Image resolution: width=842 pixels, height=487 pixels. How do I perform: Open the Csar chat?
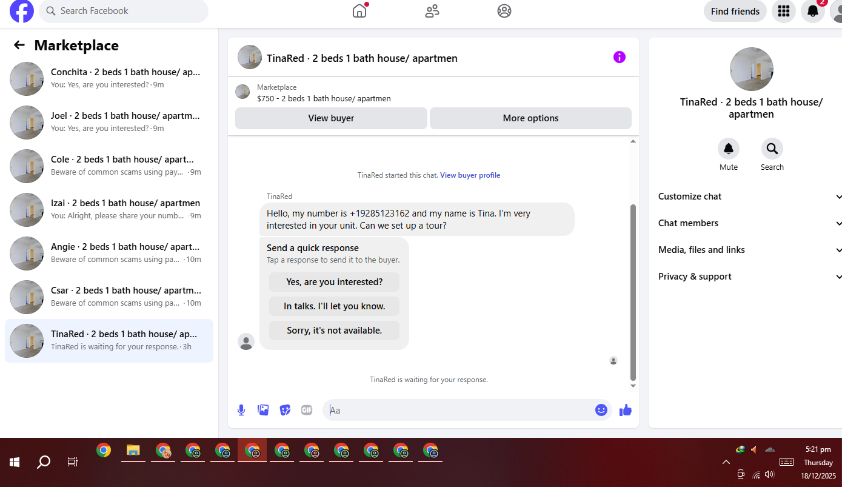pyautogui.click(x=109, y=297)
